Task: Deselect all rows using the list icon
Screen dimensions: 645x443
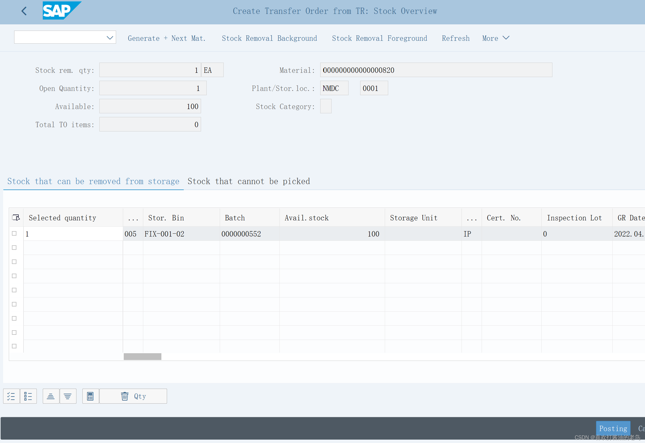Action: pos(28,396)
